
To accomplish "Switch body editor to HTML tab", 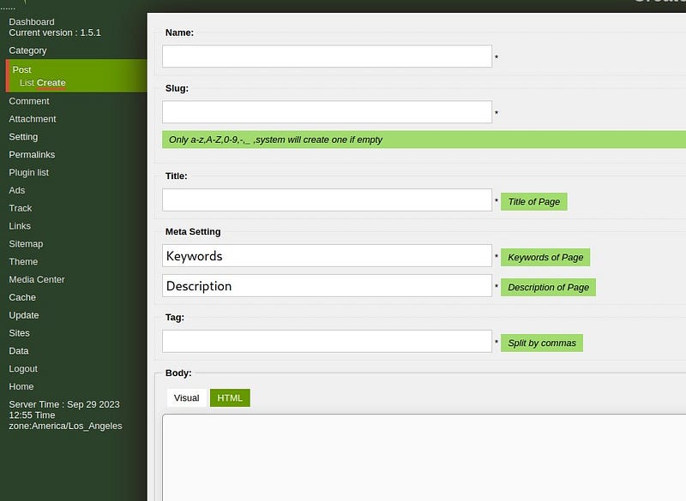I will [230, 398].
